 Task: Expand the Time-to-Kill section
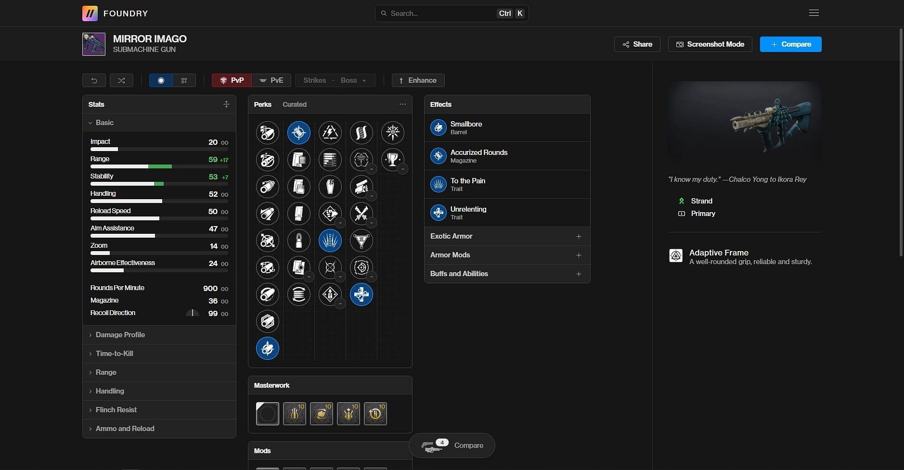point(159,354)
